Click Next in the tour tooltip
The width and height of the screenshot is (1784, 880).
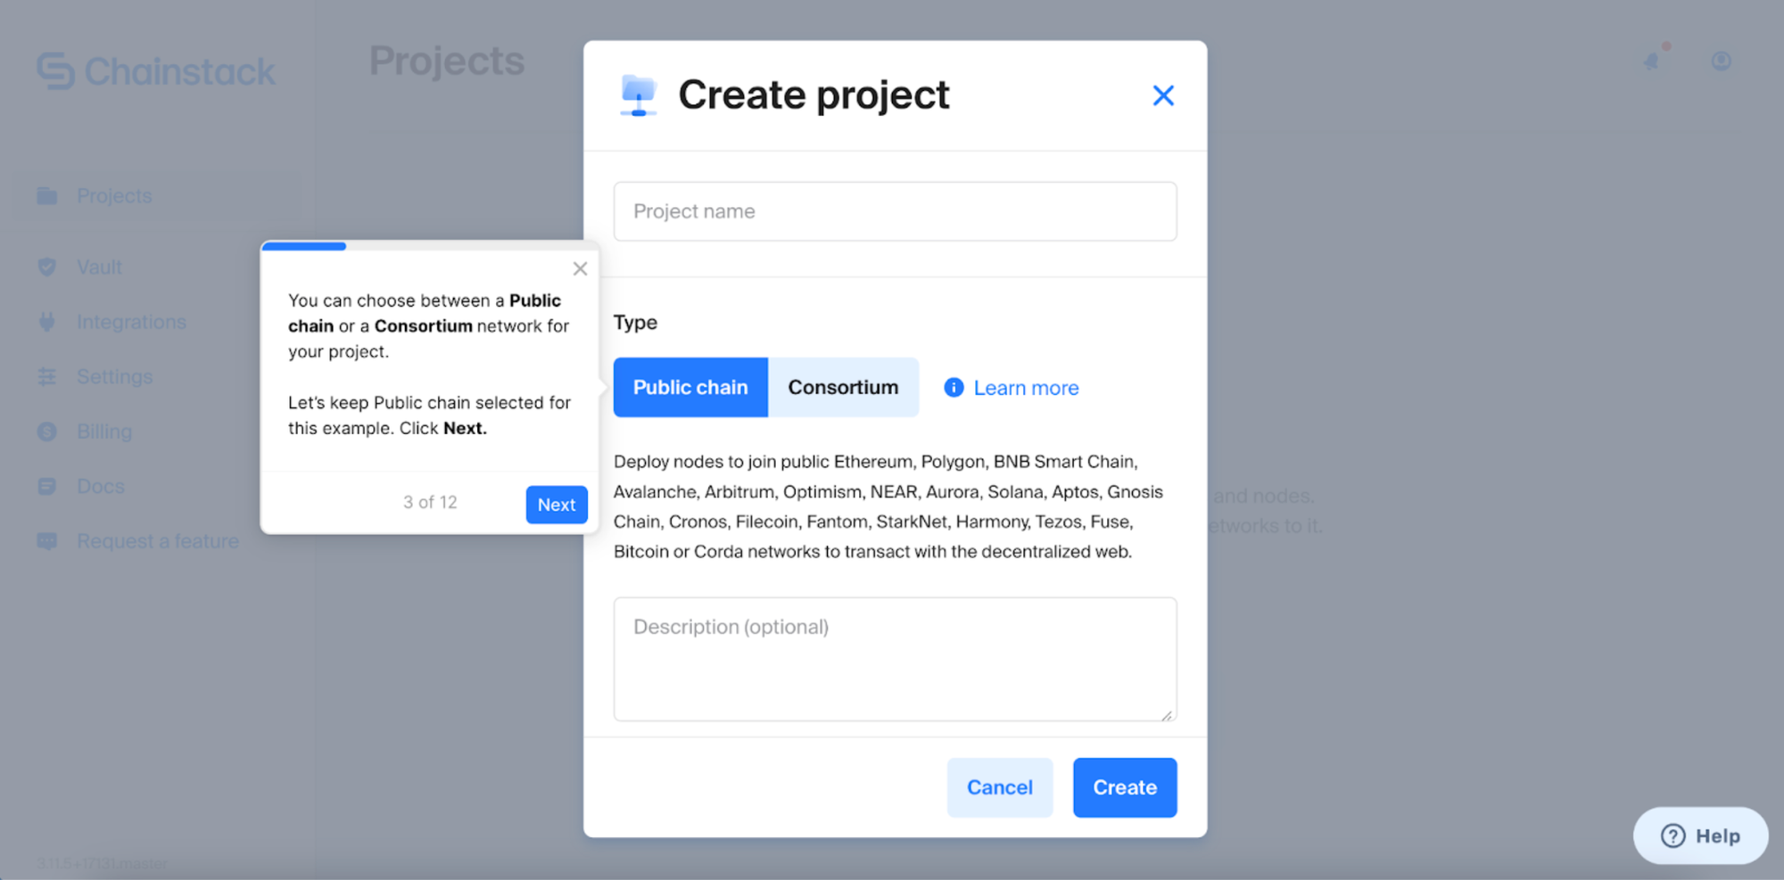[557, 505]
